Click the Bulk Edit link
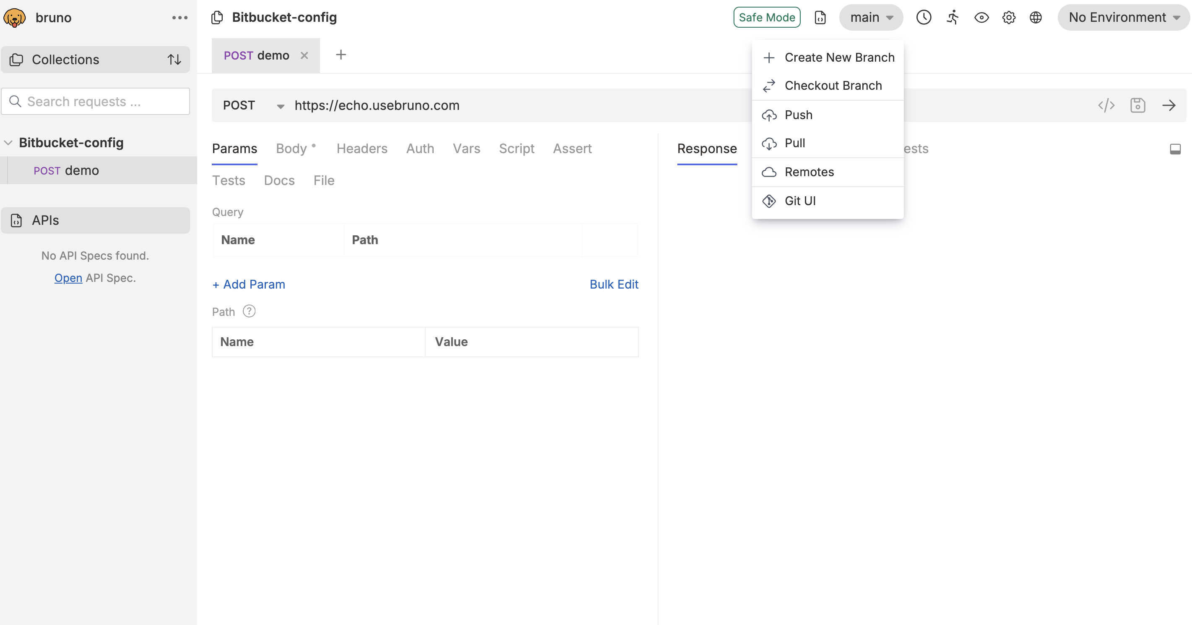 click(x=614, y=284)
